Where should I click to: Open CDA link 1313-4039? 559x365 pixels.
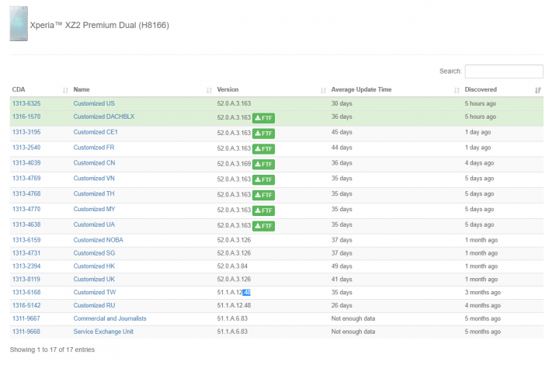click(x=26, y=163)
